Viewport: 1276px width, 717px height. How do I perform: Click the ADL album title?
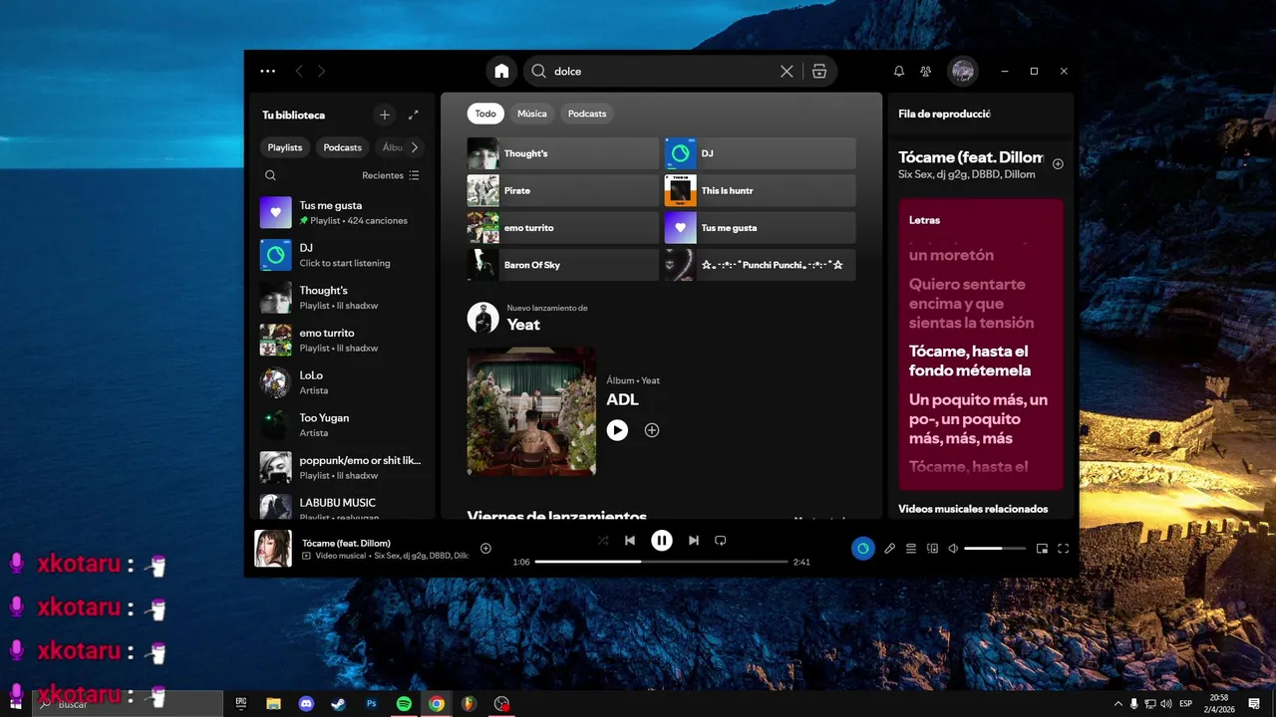point(623,399)
